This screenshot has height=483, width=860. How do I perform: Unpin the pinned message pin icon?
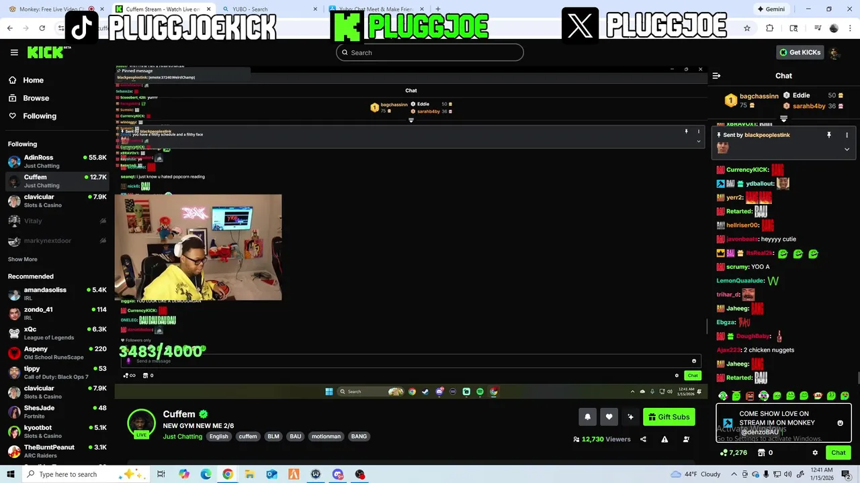coord(829,135)
